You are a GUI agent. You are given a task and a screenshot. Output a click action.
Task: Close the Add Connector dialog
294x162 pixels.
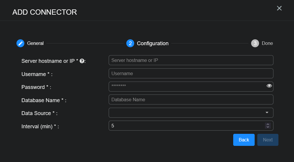point(279,8)
